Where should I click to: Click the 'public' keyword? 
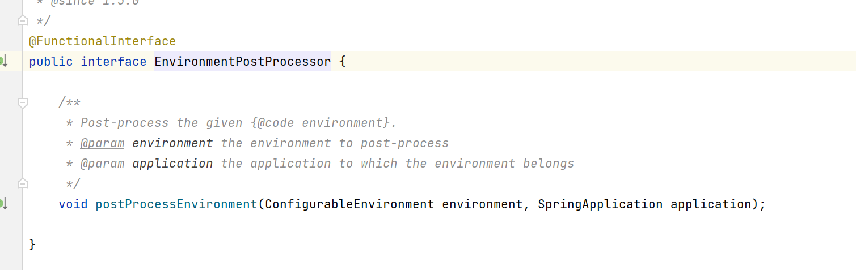(x=51, y=62)
